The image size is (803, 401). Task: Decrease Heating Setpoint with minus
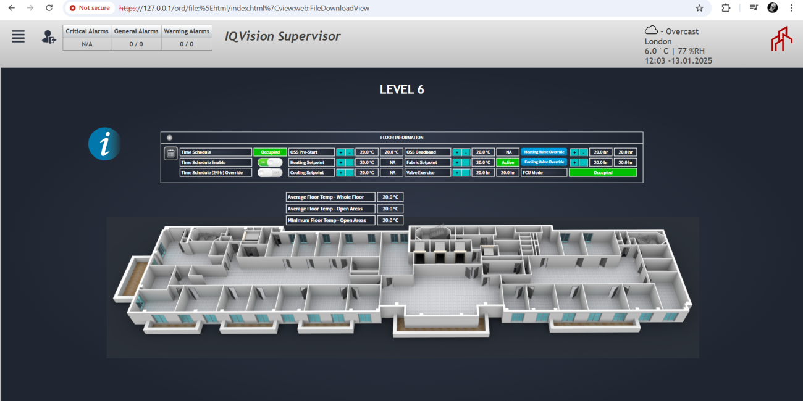coord(350,162)
